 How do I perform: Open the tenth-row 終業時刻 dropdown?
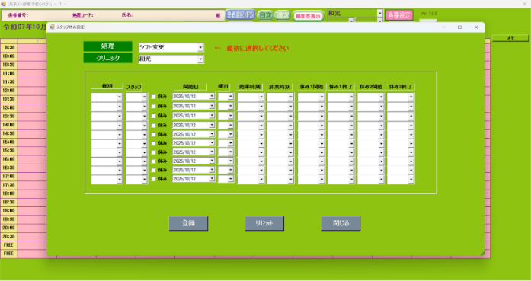click(290, 180)
